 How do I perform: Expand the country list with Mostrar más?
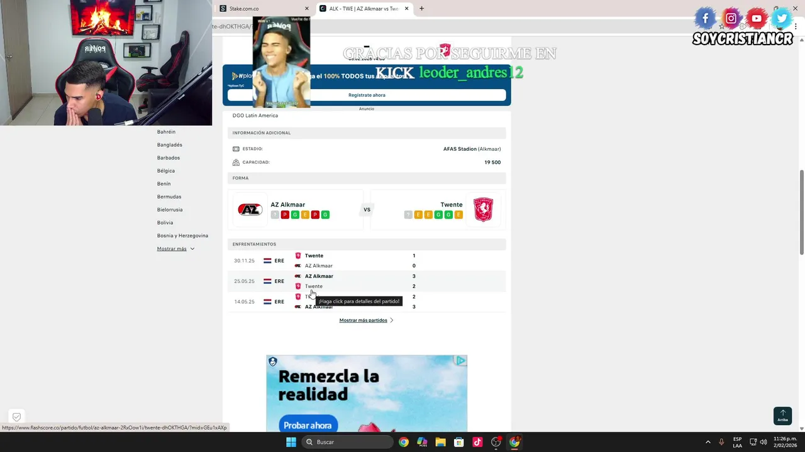pos(175,249)
